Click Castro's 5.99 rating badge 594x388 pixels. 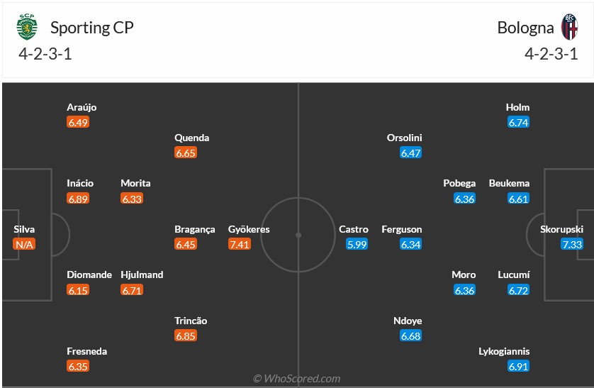357,244
